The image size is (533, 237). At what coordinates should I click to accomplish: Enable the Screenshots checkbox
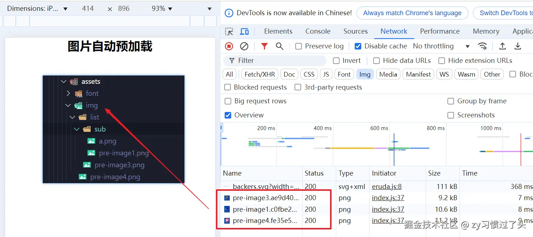tap(451, 115)
